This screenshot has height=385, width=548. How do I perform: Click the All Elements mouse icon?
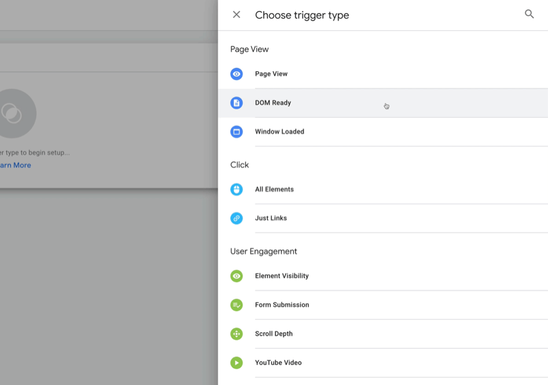point(236,190)
